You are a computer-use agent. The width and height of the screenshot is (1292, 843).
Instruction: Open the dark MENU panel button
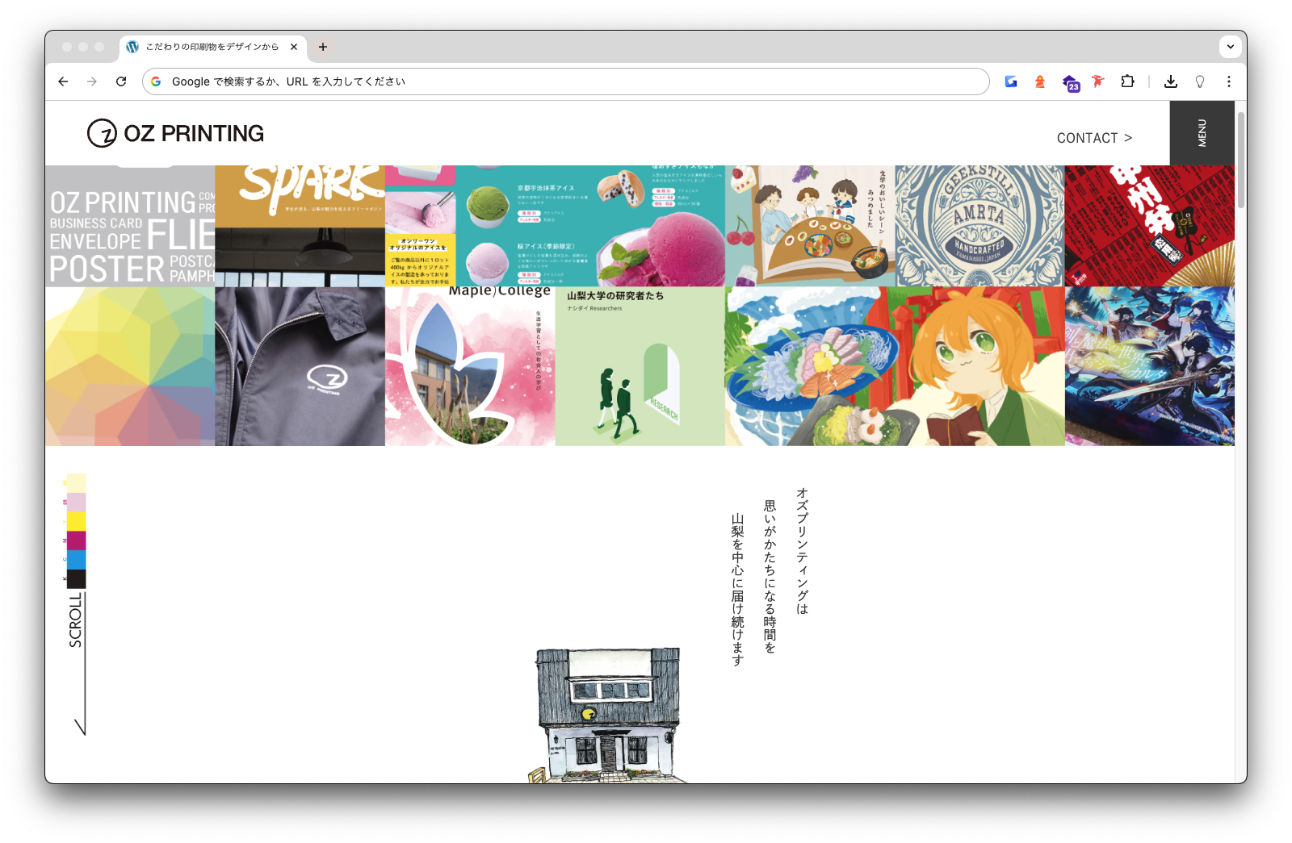pyautogui.click(x=1202, y=133)
